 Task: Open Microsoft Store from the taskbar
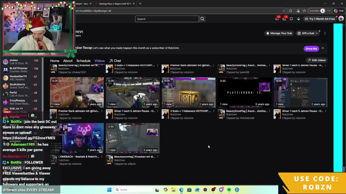coord(189,190)
